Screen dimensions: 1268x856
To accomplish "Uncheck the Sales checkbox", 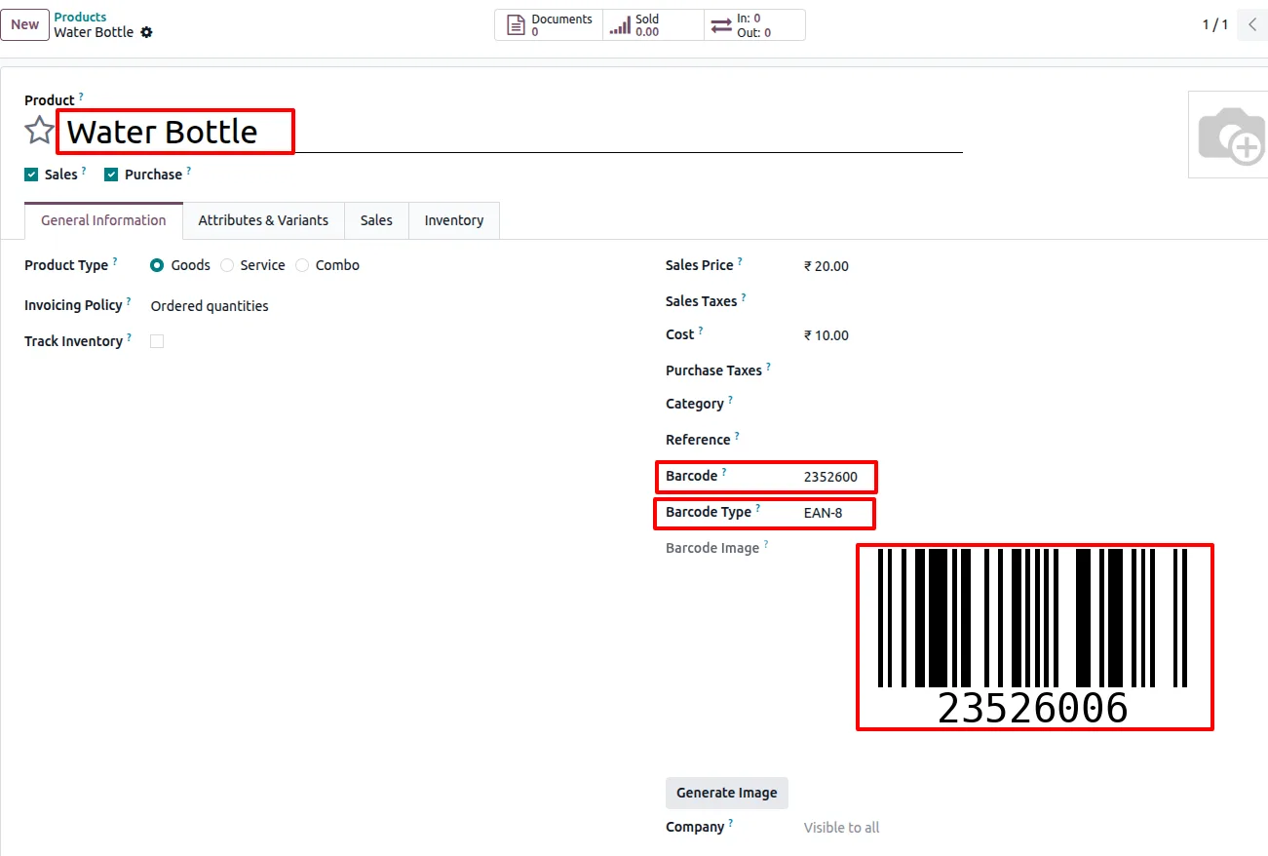I will pyautogui.click(x=31, y=175).
